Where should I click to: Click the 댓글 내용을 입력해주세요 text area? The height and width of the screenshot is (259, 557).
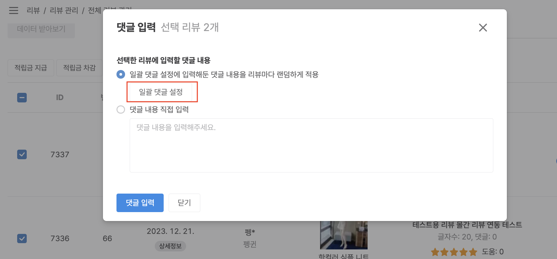[x=311, y=145]
